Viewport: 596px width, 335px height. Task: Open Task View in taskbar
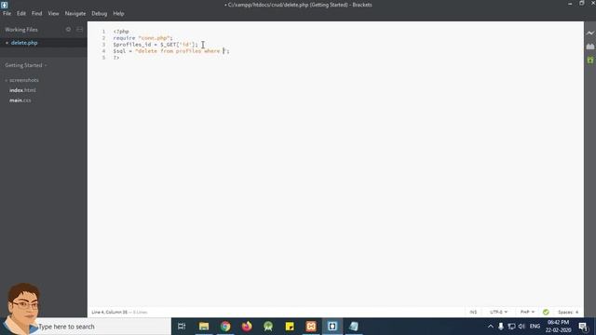[x=182, y=327]
